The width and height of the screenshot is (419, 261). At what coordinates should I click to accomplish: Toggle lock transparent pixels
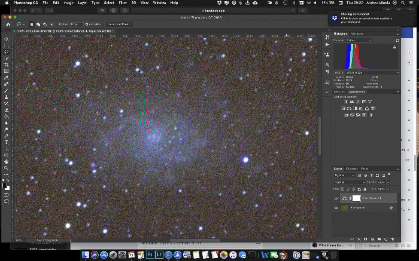coord(343,189)
